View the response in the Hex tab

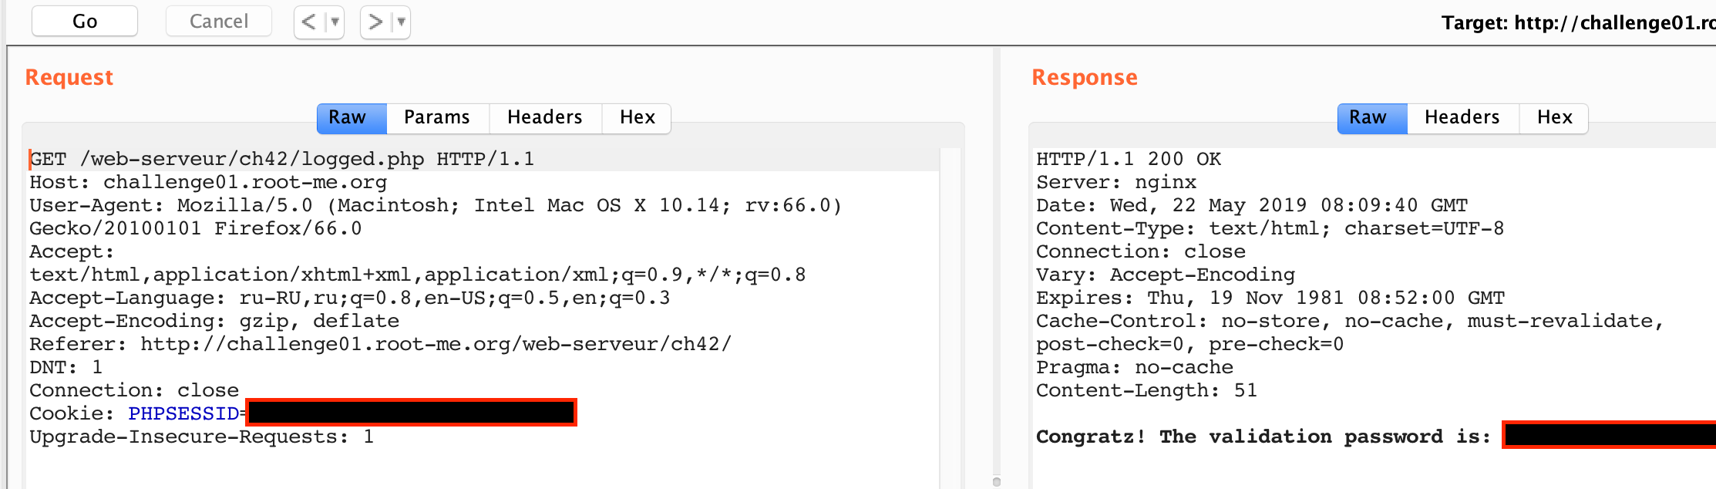(1554, 117)
